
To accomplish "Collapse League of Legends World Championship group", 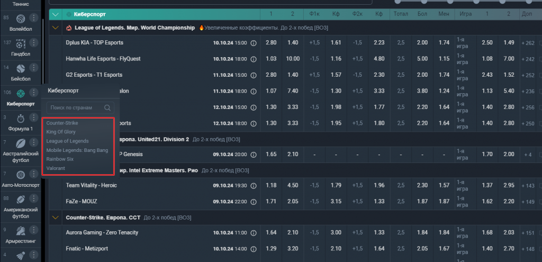I will click(55, 28).
